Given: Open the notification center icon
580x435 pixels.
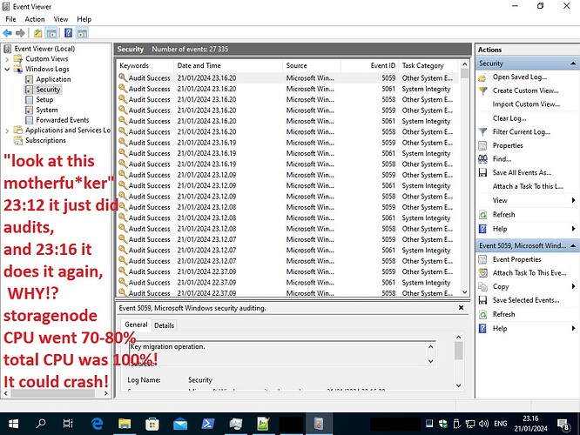Looking at the screenshot, I should (563, 425).
